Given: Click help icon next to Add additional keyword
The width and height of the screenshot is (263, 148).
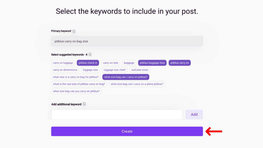Looking at the screenshot, I should (x=84, y=104).
